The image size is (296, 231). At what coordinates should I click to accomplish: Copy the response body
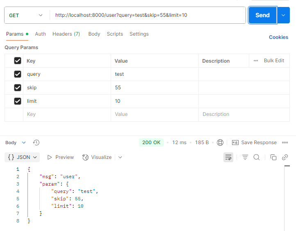click(273, 157)
